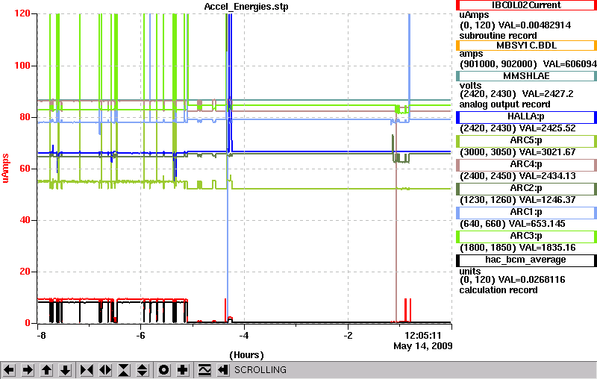Click the hac_bcm_average VAL=0.0268116 readout
This screenshot has height=379, width=597.
512,280
